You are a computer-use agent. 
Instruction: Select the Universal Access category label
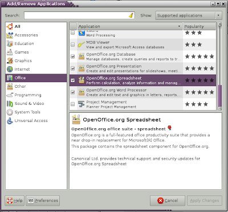[31, 121]
